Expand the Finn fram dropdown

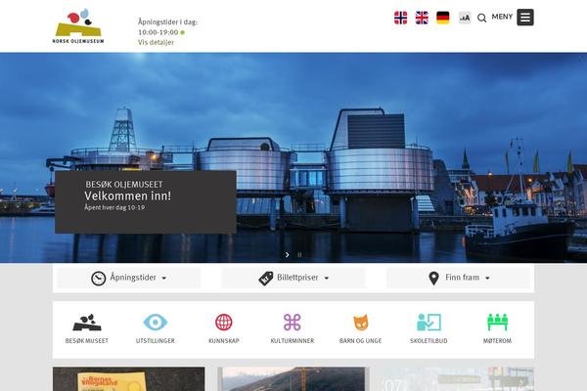459,278
